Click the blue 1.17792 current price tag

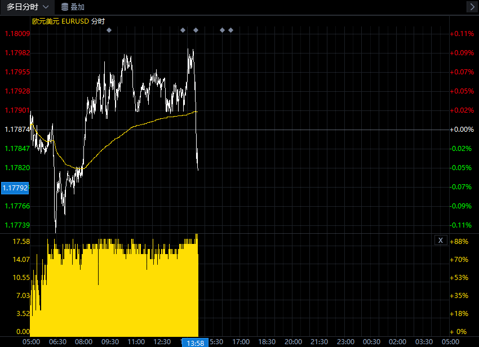pos(16,188)
